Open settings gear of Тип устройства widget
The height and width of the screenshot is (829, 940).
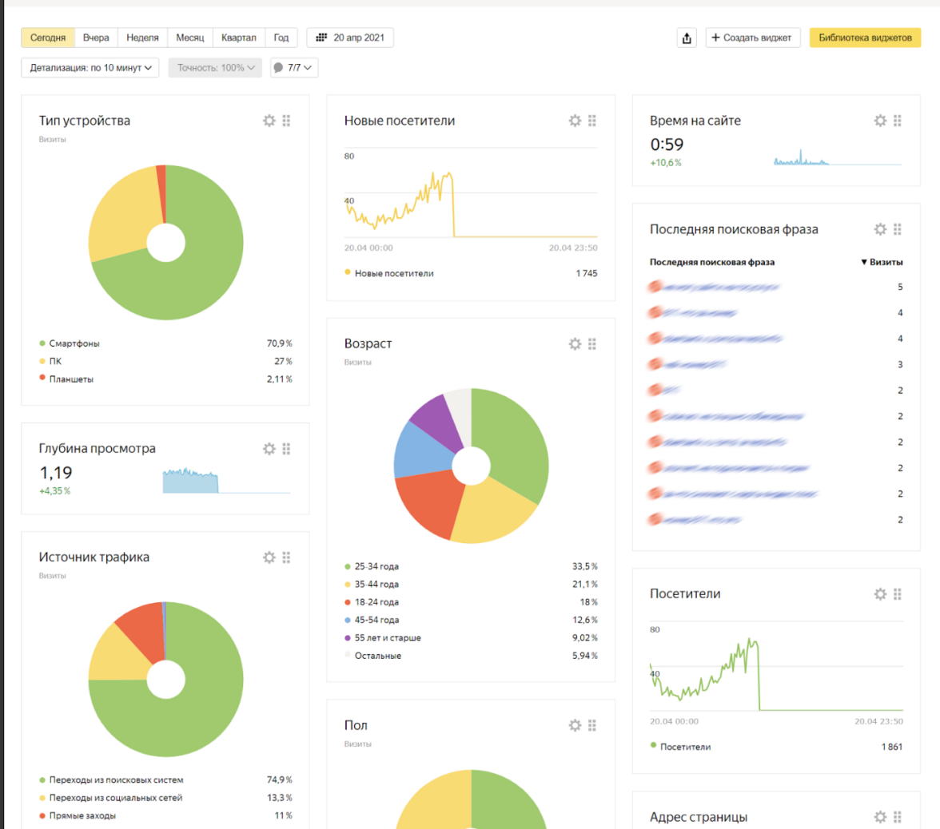click(x=269, y=121)
